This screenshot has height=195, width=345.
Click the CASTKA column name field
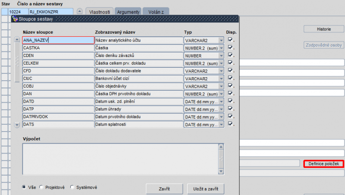point(58,48)
